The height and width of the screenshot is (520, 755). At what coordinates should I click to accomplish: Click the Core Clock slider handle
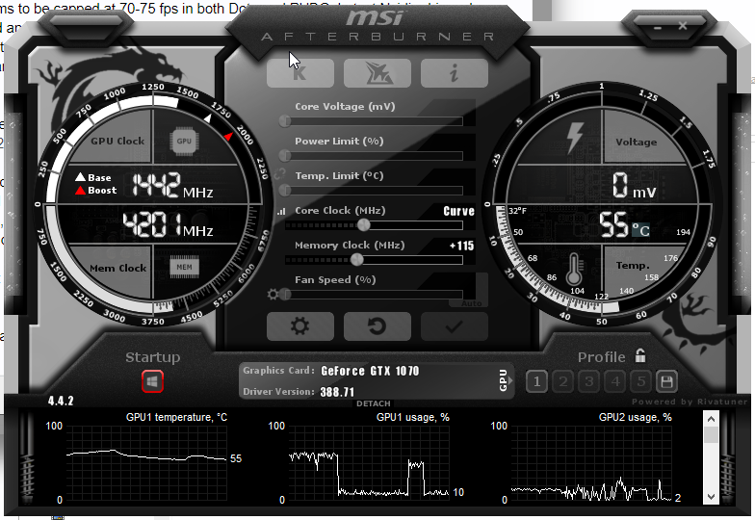click(x=364, y=225)
